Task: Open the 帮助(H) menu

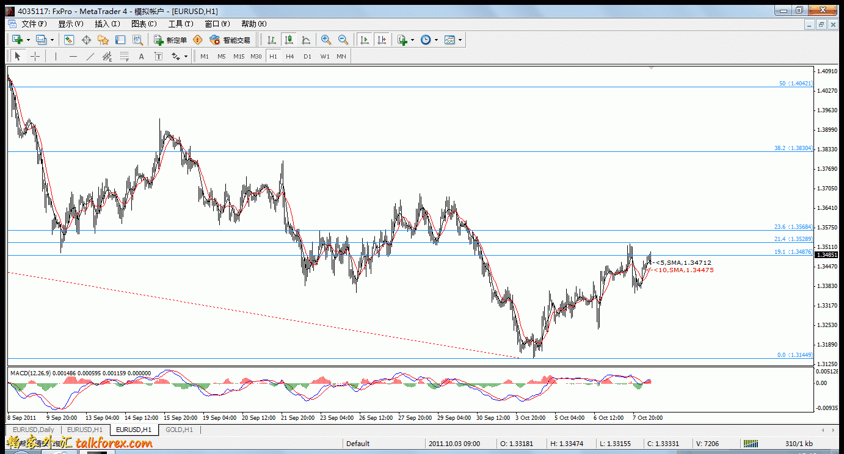Action: click(x=254, y=24)
